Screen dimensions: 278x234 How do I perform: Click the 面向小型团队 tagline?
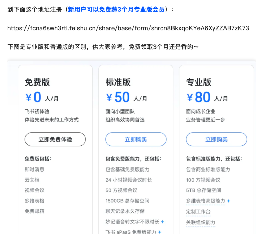[120, 111]
